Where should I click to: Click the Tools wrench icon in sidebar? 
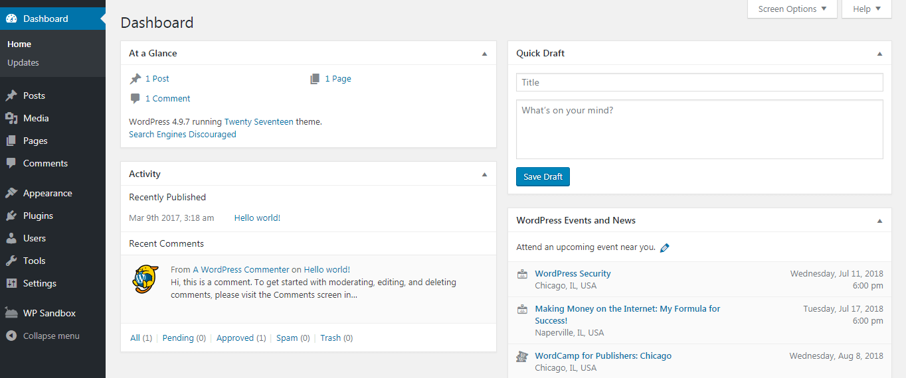pyautogui.click(x=11, y=261)
